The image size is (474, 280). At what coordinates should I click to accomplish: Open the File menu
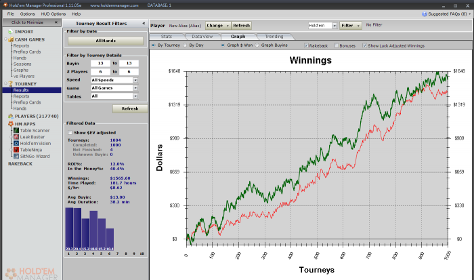11,14
